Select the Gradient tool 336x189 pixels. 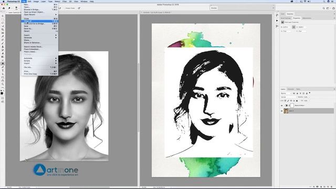(x=3, y=57)
